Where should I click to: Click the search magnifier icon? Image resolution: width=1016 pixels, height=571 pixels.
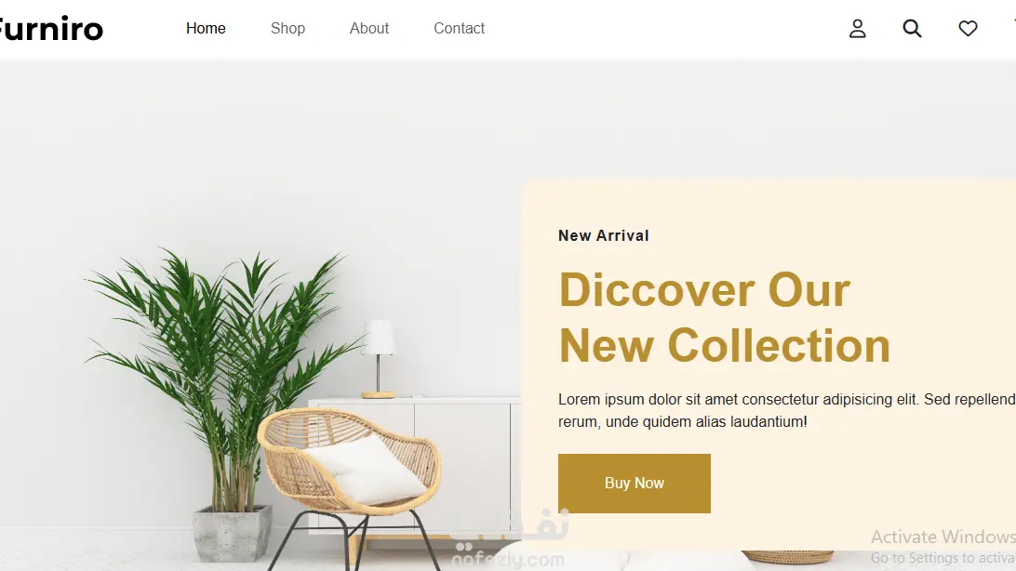912,29
